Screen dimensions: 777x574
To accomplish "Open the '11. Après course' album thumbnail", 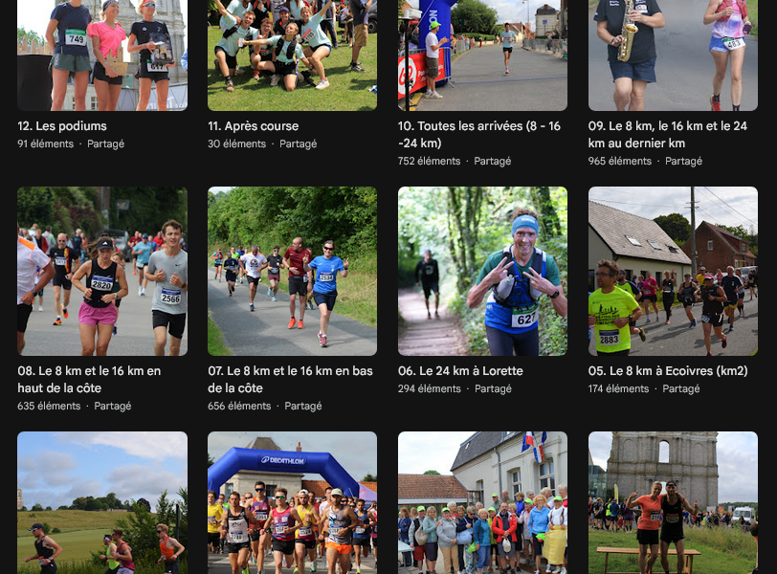I will [x=293, y=55].
